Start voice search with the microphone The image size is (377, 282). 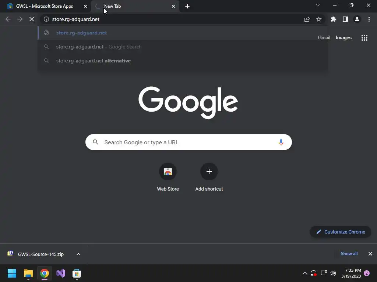point(281,142)
